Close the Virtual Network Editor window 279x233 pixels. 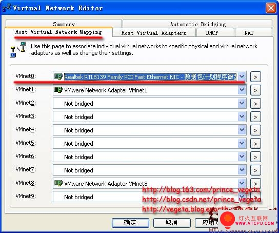271,8
